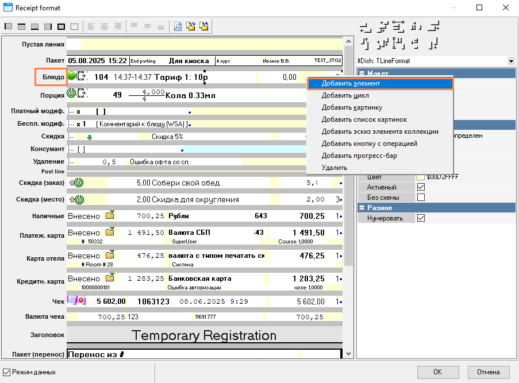519x383 pixels.
Task: Toggle the Активный checkbox
Action: pyautogui.click(x=421, y=187)
